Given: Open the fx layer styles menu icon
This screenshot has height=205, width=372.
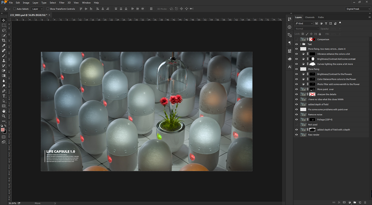Looking at the screenshot, I should [x=339, y=202].
